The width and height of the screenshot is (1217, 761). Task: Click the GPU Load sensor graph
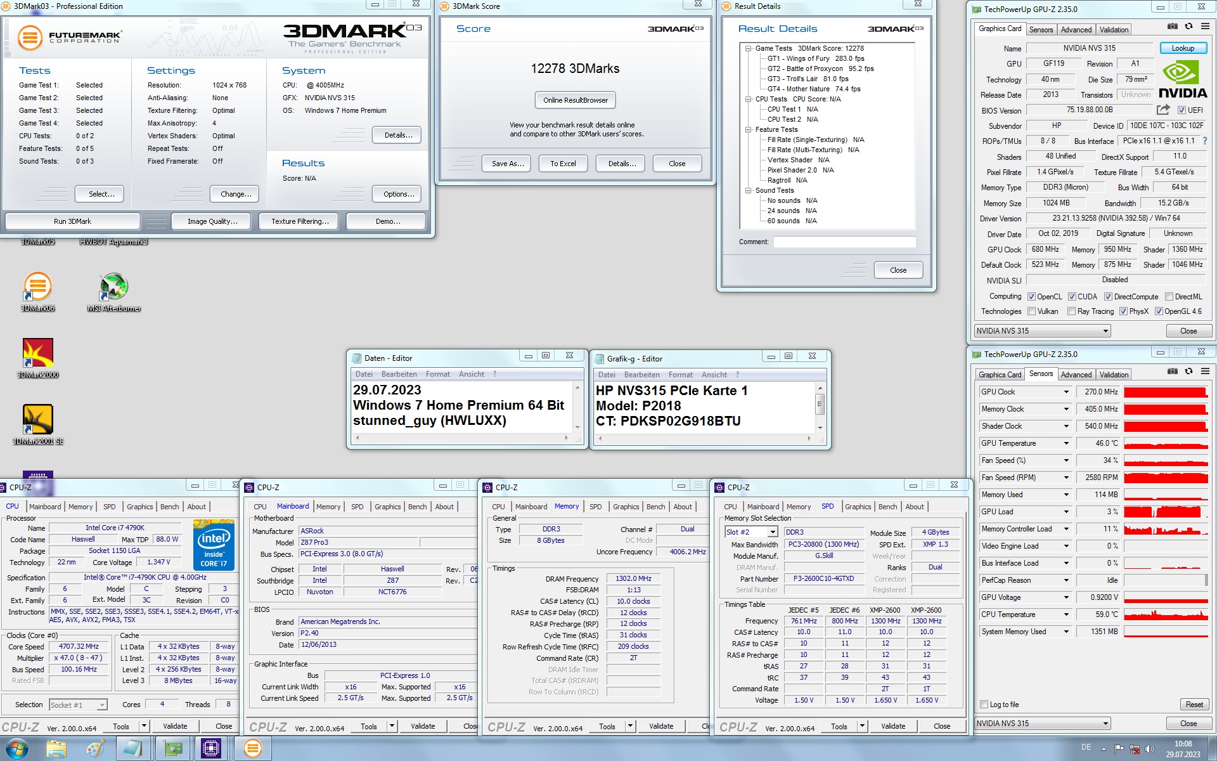coord(1165,512)
